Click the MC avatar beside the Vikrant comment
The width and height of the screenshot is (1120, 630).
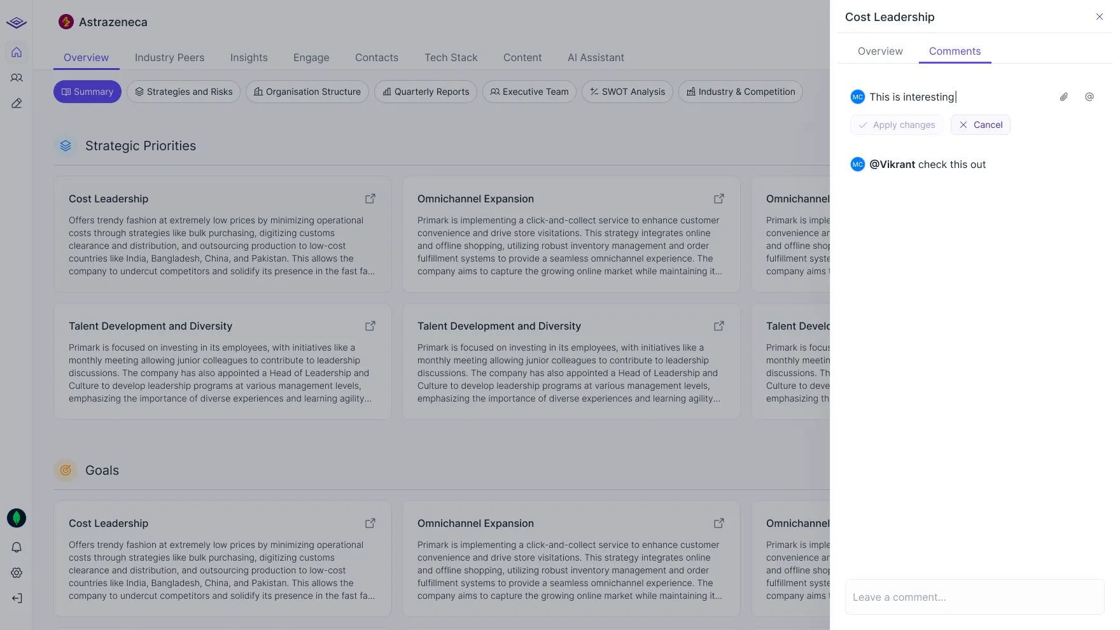(x=858, y=164)
